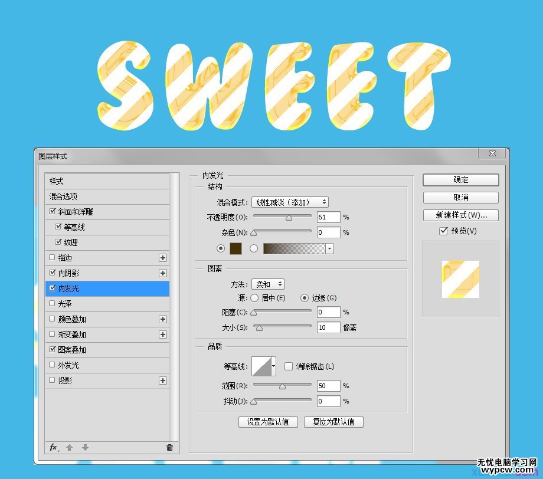543x479 pixels.
Task: Select 投影 style entry
Action: [x=107, y=380]
